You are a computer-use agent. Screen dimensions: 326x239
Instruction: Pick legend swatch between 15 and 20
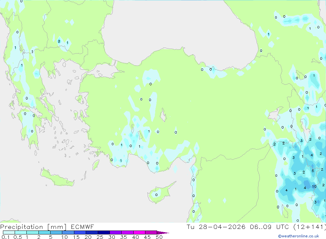tap(80, 232)
